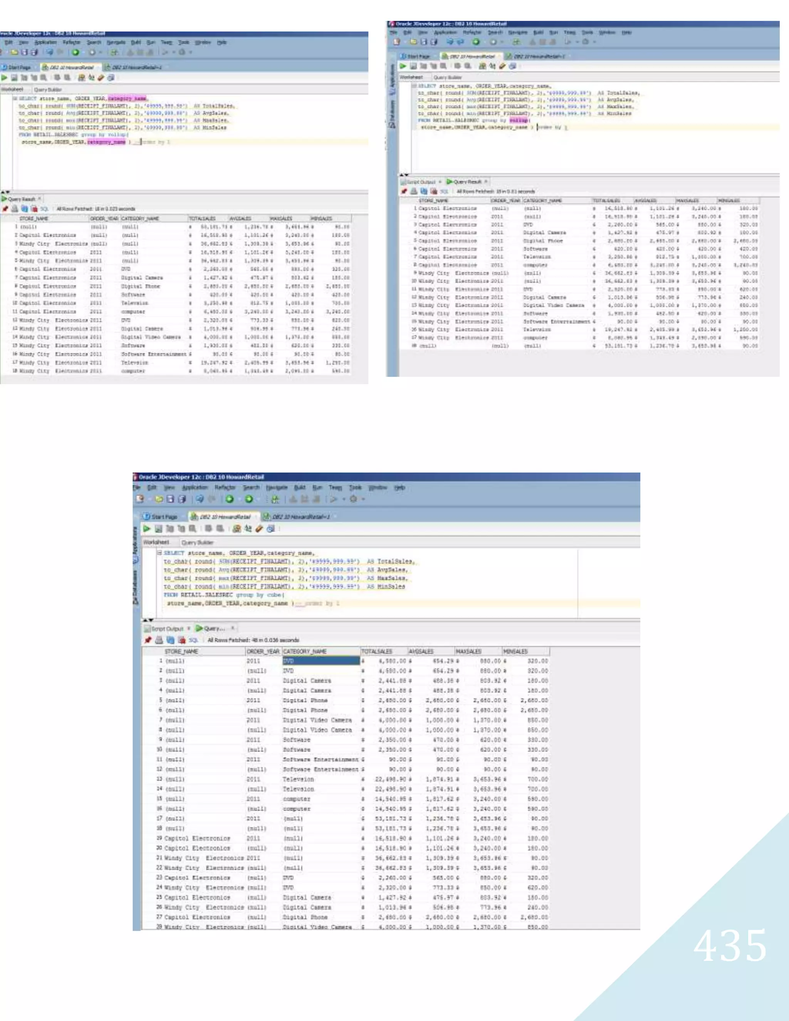Screen dimensions: 789x1021
Task: Open the Application menu in bottom window
Action: point(195,487)
